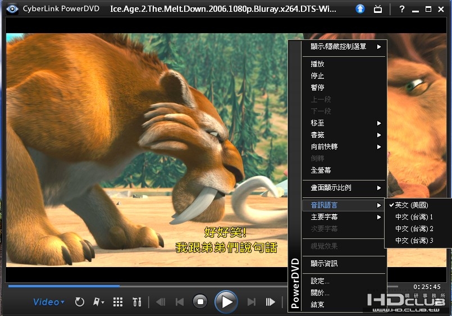The height and width of the screenshot is (316, 452).
Task: Open the bookmark icon dropdown
Action: [x=98, y=302]
